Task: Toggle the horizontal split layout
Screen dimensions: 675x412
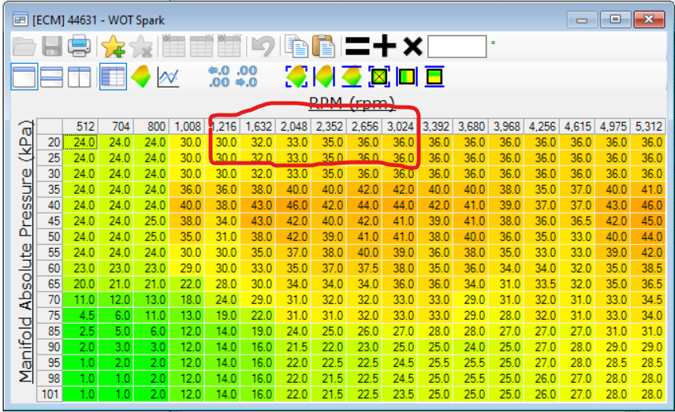Action: tap(51, 77)
